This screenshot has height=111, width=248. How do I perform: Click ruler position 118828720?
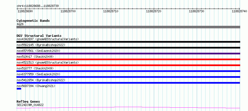pos(154,11)
